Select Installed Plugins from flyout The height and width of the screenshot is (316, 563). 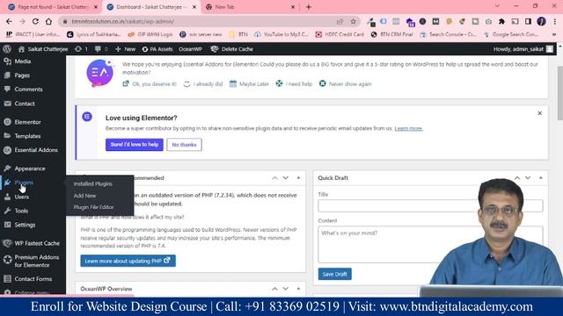[x=93, y=183]
